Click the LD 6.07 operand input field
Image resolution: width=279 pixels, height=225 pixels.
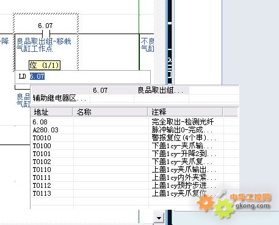83,77
